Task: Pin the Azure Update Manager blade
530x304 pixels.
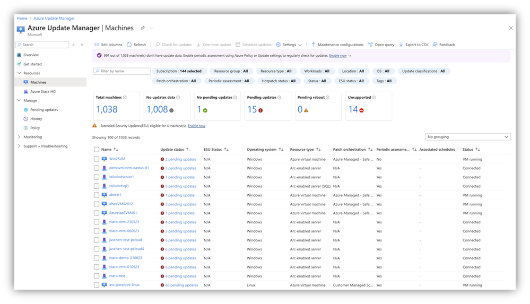Action: [143, 28]
